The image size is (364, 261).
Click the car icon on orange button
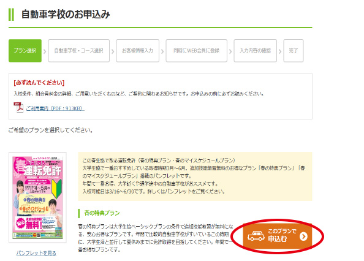256,236
